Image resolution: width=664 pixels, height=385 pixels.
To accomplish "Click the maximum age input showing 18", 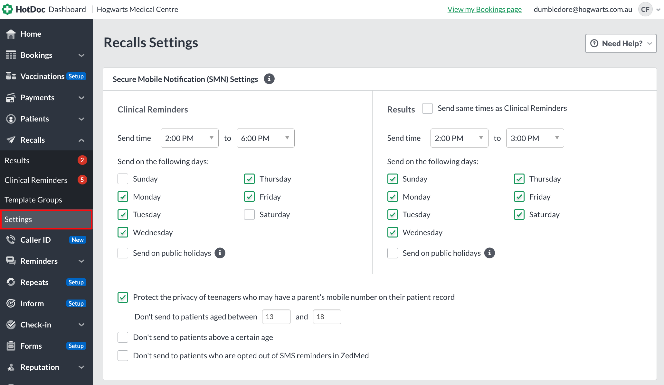I will click(x=327, y=317).
